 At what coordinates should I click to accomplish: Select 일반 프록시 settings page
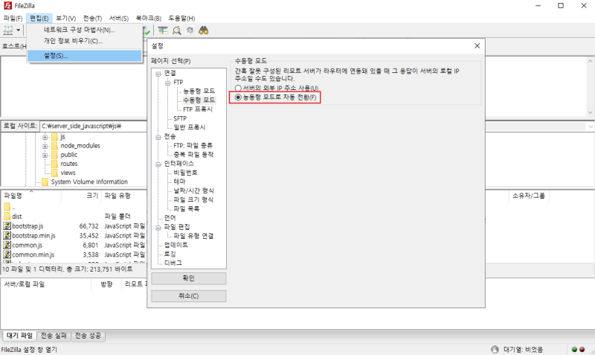190,127
